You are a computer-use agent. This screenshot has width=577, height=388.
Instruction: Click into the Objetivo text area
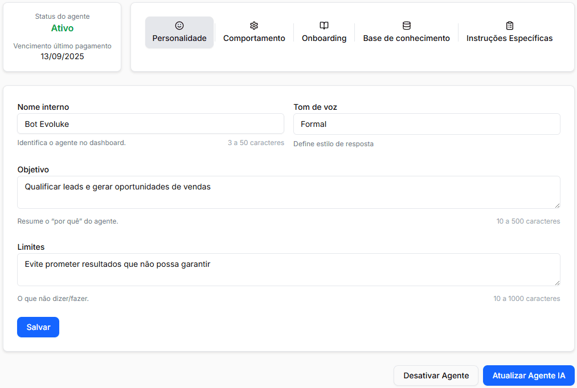coord(288,192)
